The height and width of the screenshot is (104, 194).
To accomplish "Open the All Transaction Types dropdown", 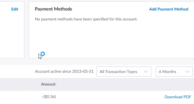I will point(124,72).
